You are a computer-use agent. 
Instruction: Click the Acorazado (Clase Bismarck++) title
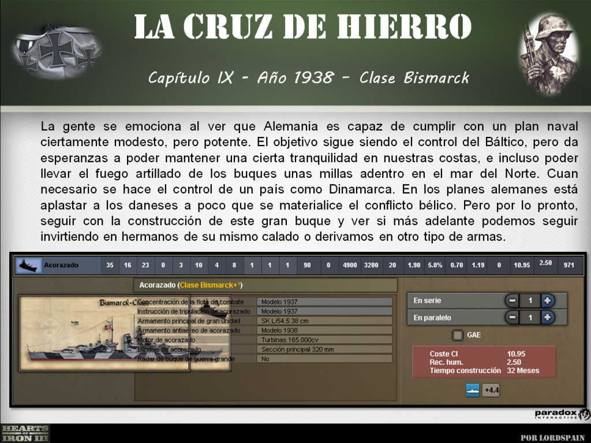tap(190, 285)
